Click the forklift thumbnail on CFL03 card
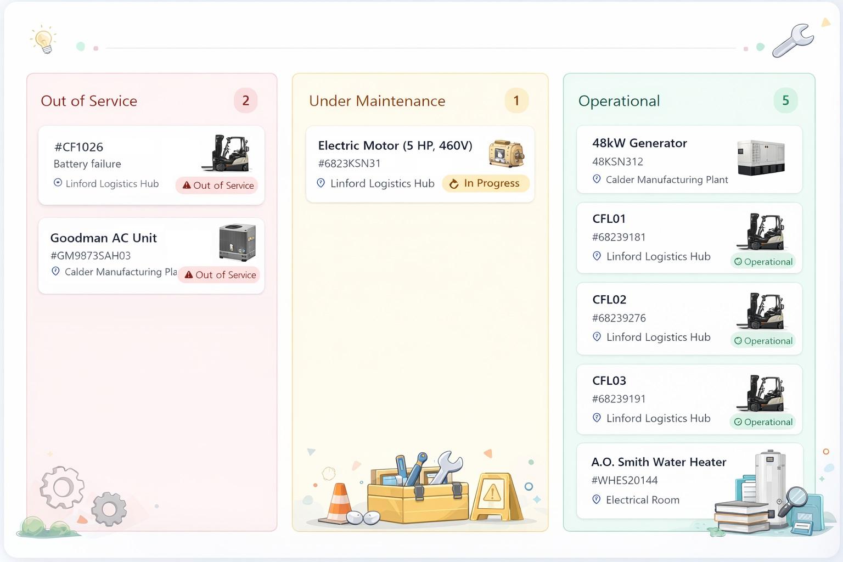Image resolution: width=843 pixels, height=562 pixels. click(763, 392)
